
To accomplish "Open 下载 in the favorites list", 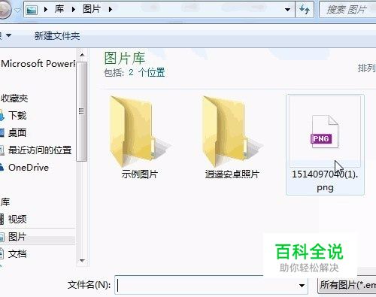I will (17, 116).
